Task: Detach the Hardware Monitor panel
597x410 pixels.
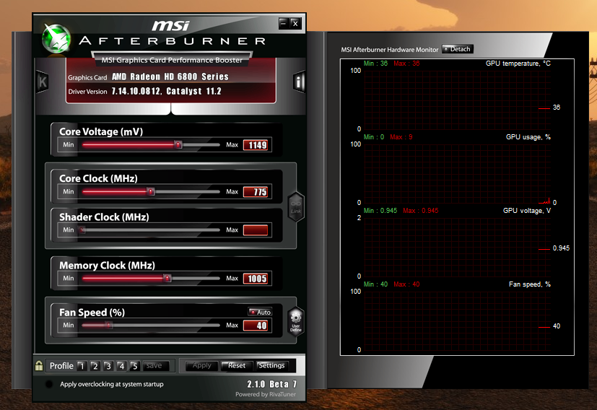Action: [x=457, y=49]
